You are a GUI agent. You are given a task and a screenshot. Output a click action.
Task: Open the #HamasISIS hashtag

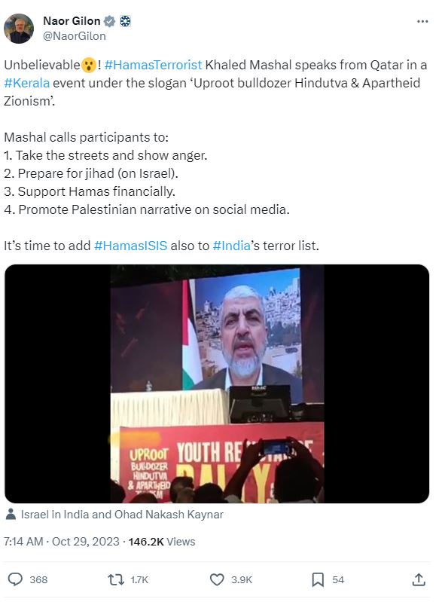131,246
